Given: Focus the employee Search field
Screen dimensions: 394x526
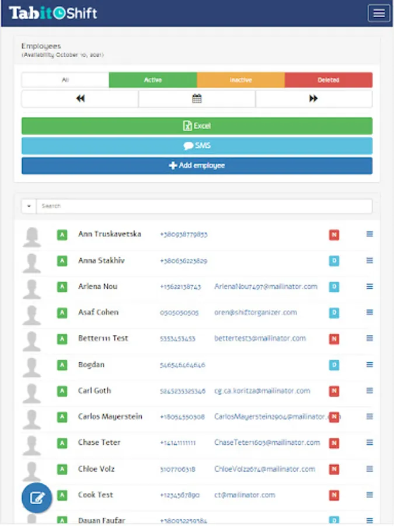Looking at the screenshot, I should 204,206.
